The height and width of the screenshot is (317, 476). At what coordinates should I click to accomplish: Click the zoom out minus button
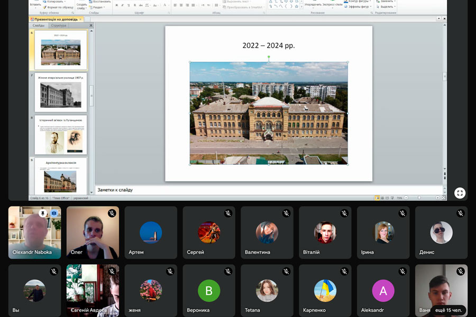pos(407,198)
